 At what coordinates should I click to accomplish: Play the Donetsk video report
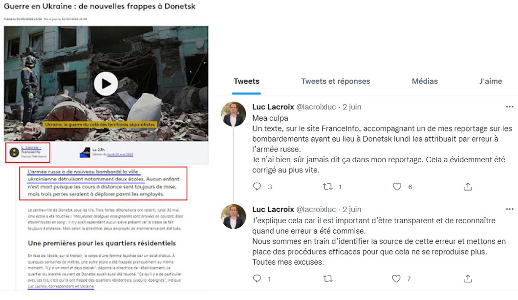point(106,84)
